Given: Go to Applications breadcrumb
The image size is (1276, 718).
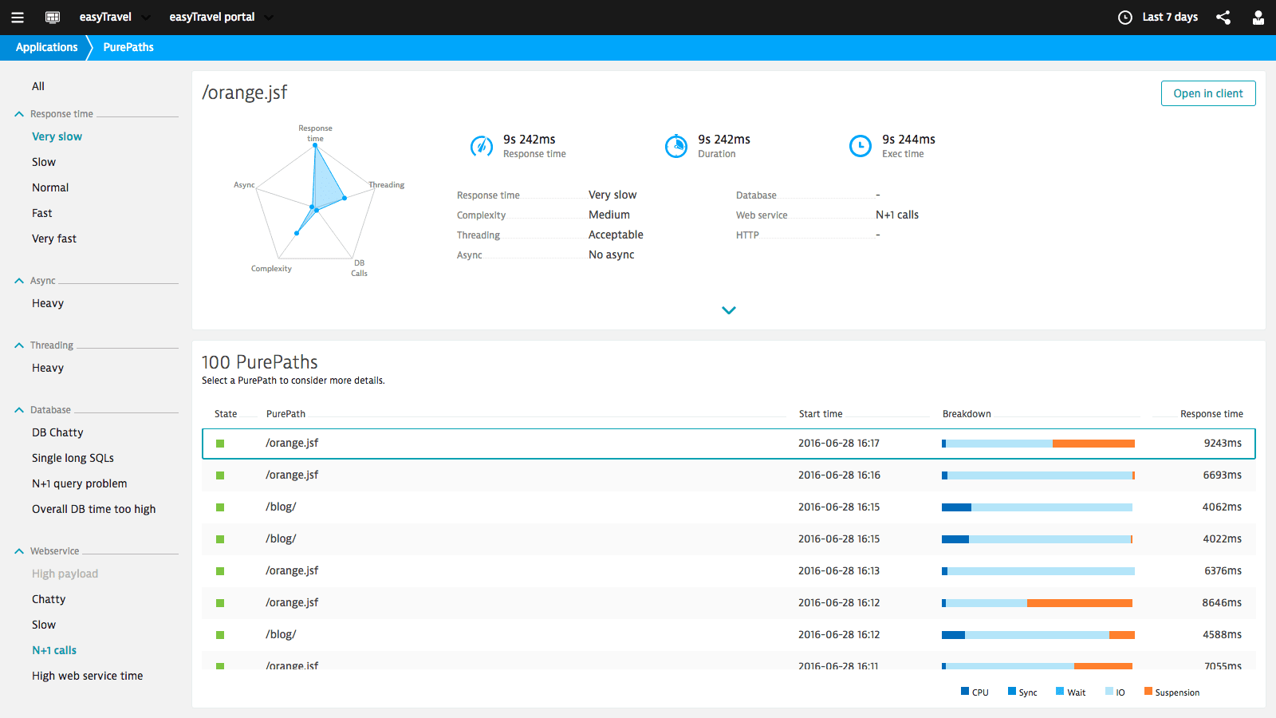Looking at the screenshot, I should click(46, 47).
